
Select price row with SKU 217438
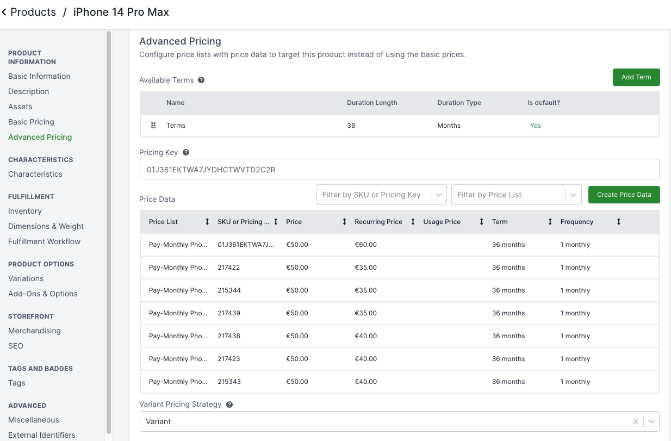tap(399, 336)
